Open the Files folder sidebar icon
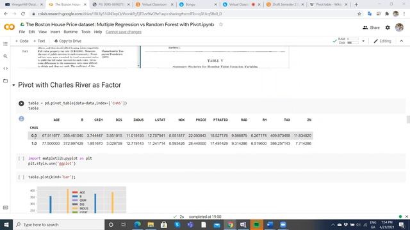The image size is (410, 230). click(x=5, y=81)
